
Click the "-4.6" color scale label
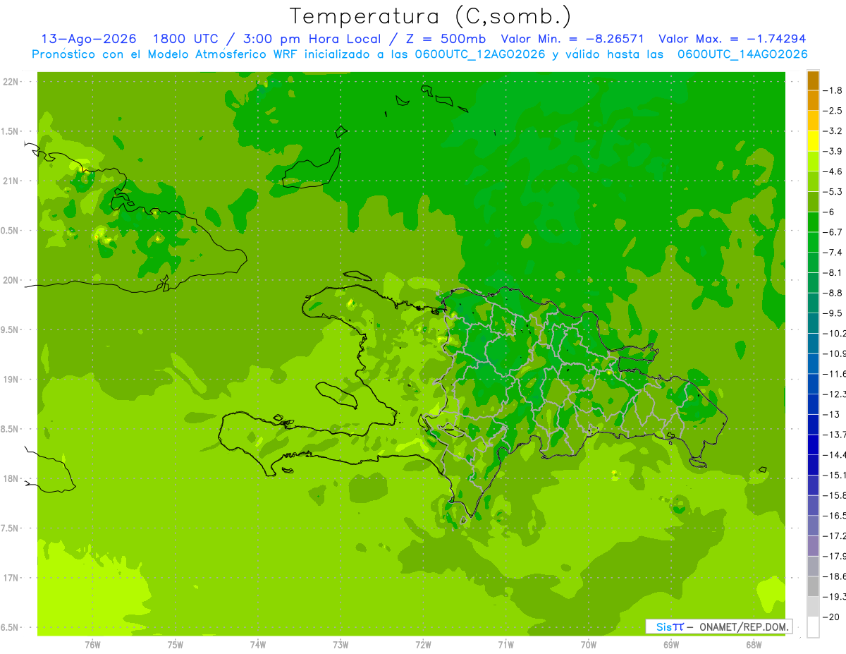tap(833, 171)
